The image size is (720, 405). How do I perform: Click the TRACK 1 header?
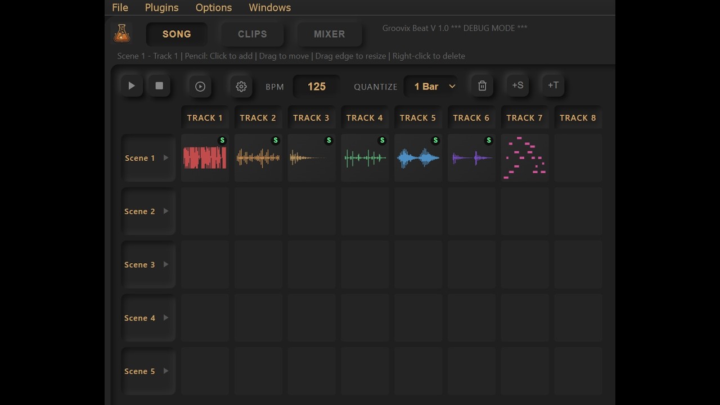205,118
